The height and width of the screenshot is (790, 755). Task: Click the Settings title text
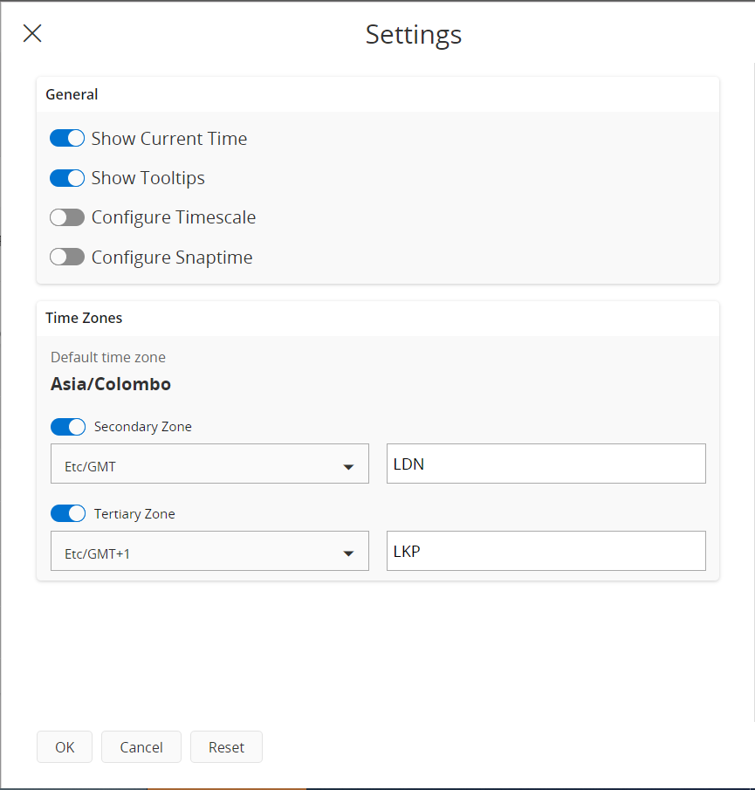414,34
